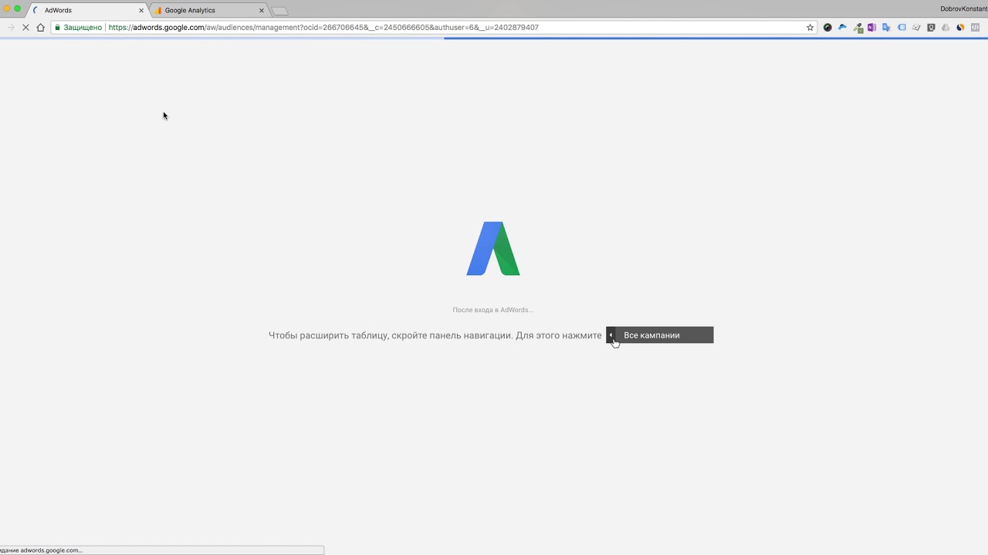
Task: Stop loading the page
Action: pyautogui.click(x=25, y=27)
